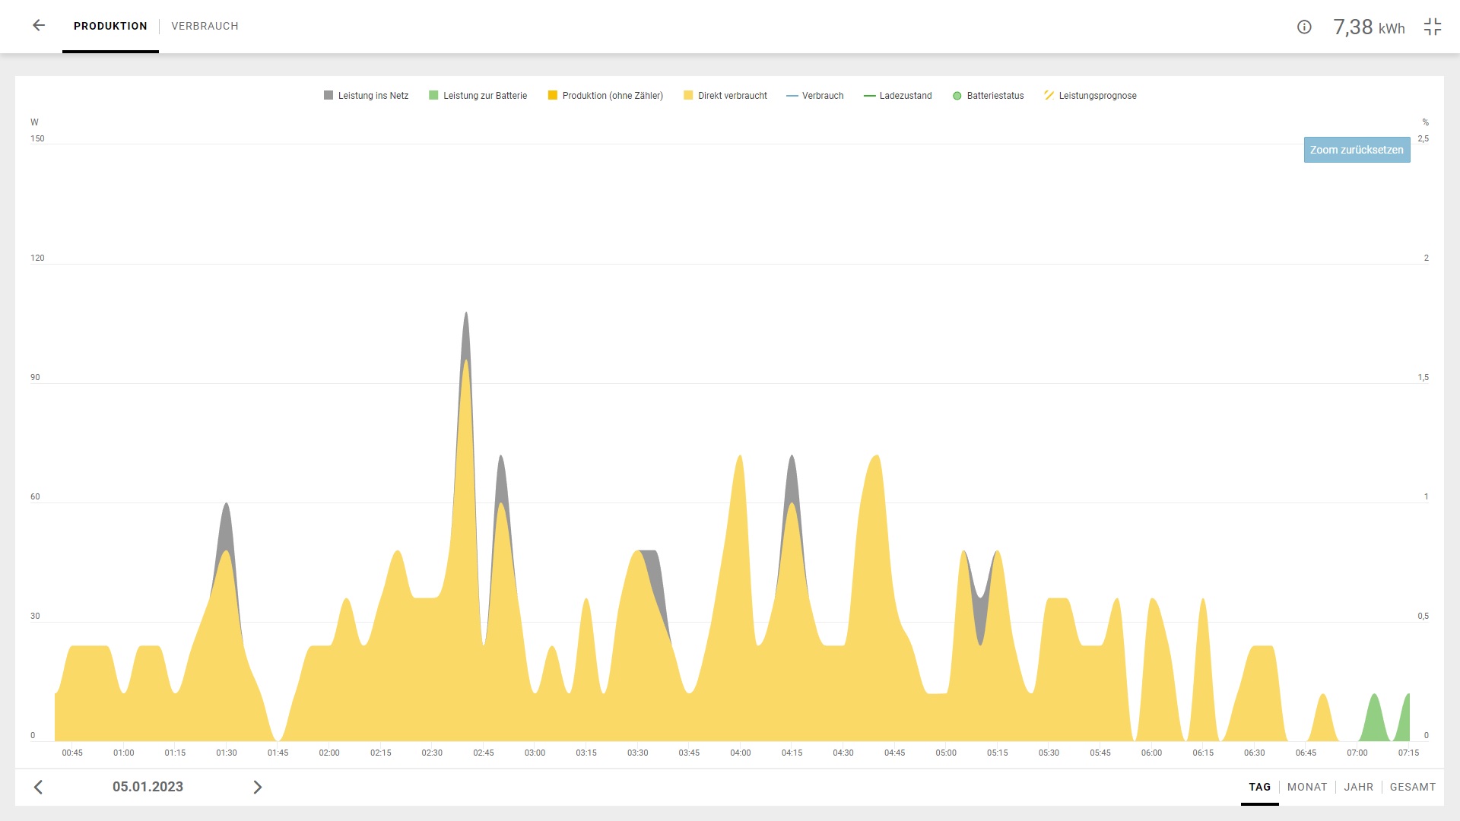The height and width of the screenshot is (821, 1460).
Task: Click the back arrow icon
Action: tap(39, 26)
